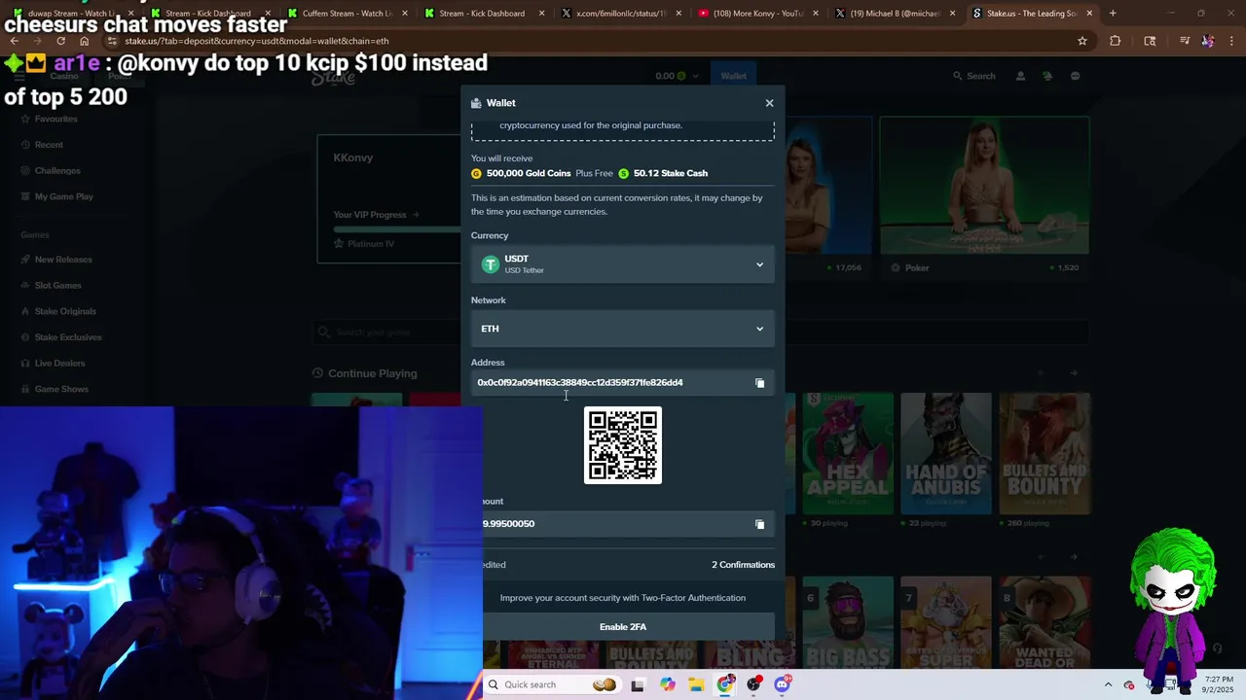Open File Explorer from the taskbar
Screen dimensions: 1246x700
pyautogui.click(x=696, y=685)
